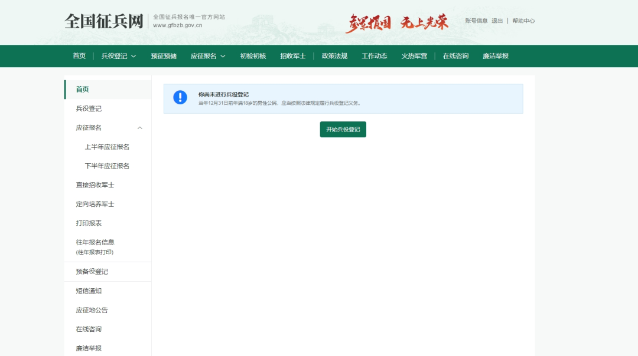Open 火热军营 in the navigation bar
Screen dimensions: 638x356
click(x=414, y=56)
